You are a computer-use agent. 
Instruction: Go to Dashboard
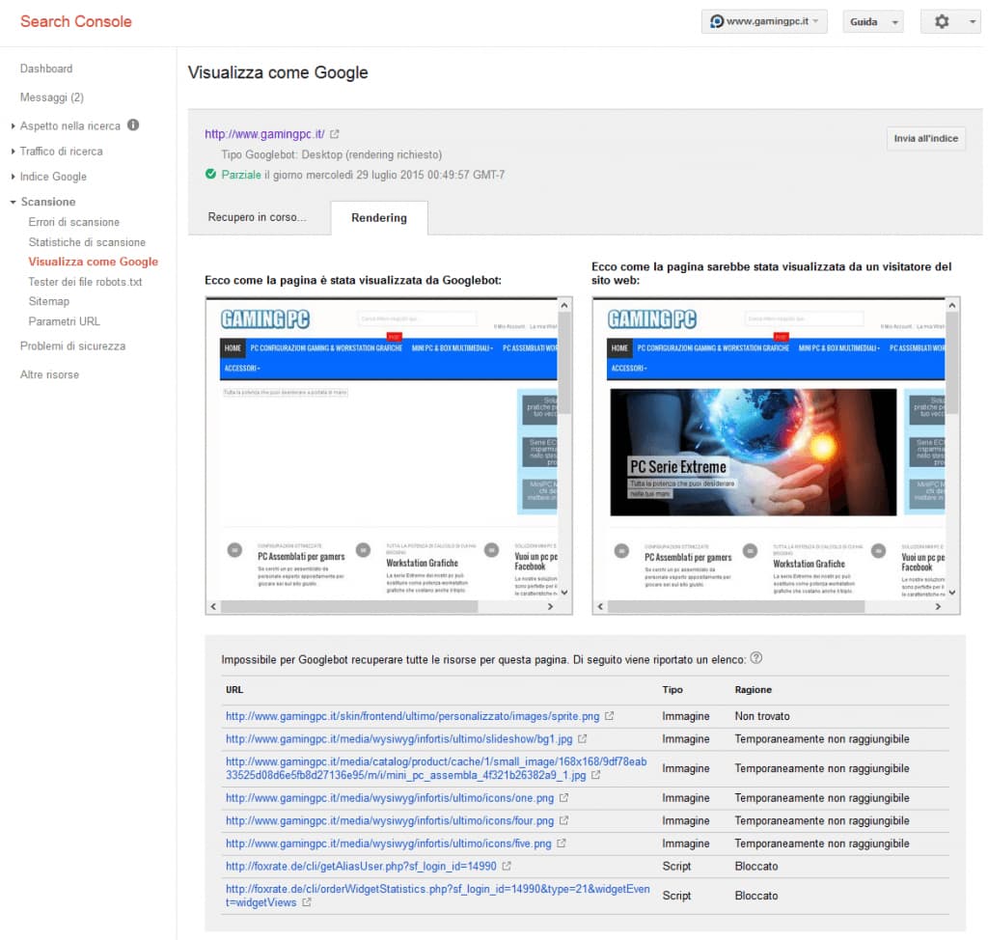point(46,69)
